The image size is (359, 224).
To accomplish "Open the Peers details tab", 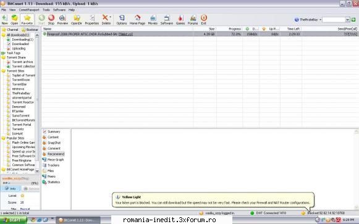I will (51, 176).
